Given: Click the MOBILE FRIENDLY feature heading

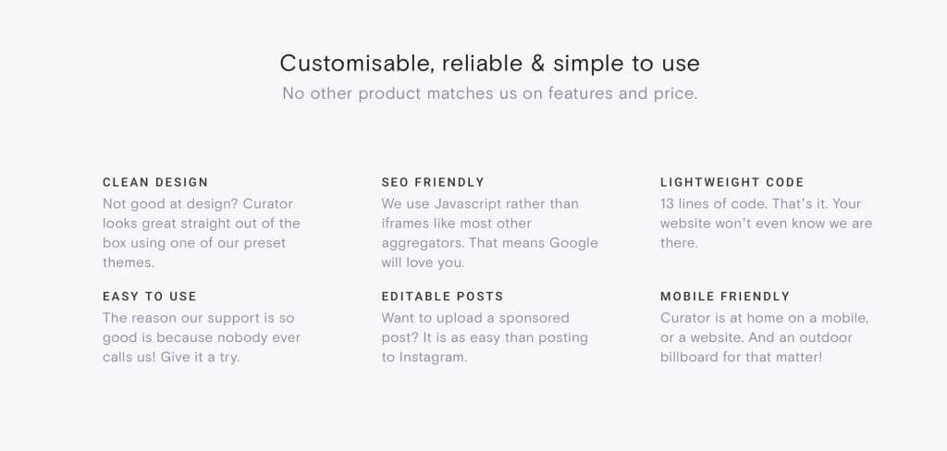Looking at the screenshot, I should coord(725,297).
